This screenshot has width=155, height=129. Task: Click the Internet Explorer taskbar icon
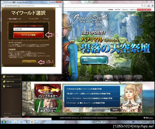[x=10, y=122]
